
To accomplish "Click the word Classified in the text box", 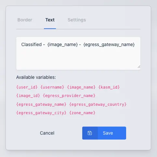I will (32, 44).
